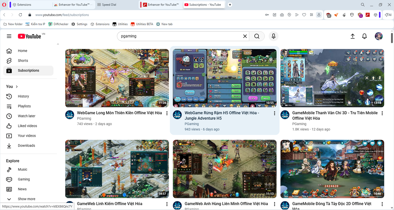Open the Opera main menu logo
394x210 pixels.
point(4,5)
